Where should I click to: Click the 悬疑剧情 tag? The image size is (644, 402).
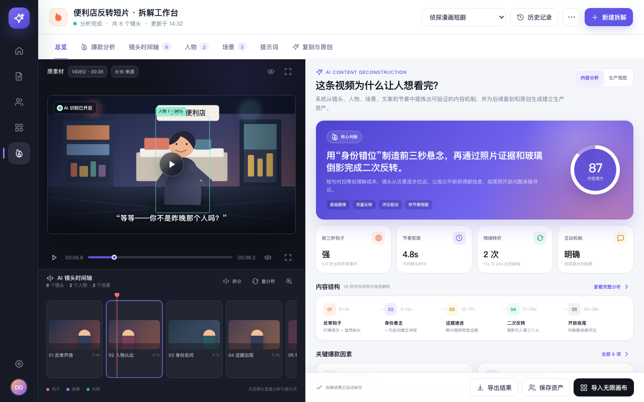click(x=338, y=205)
